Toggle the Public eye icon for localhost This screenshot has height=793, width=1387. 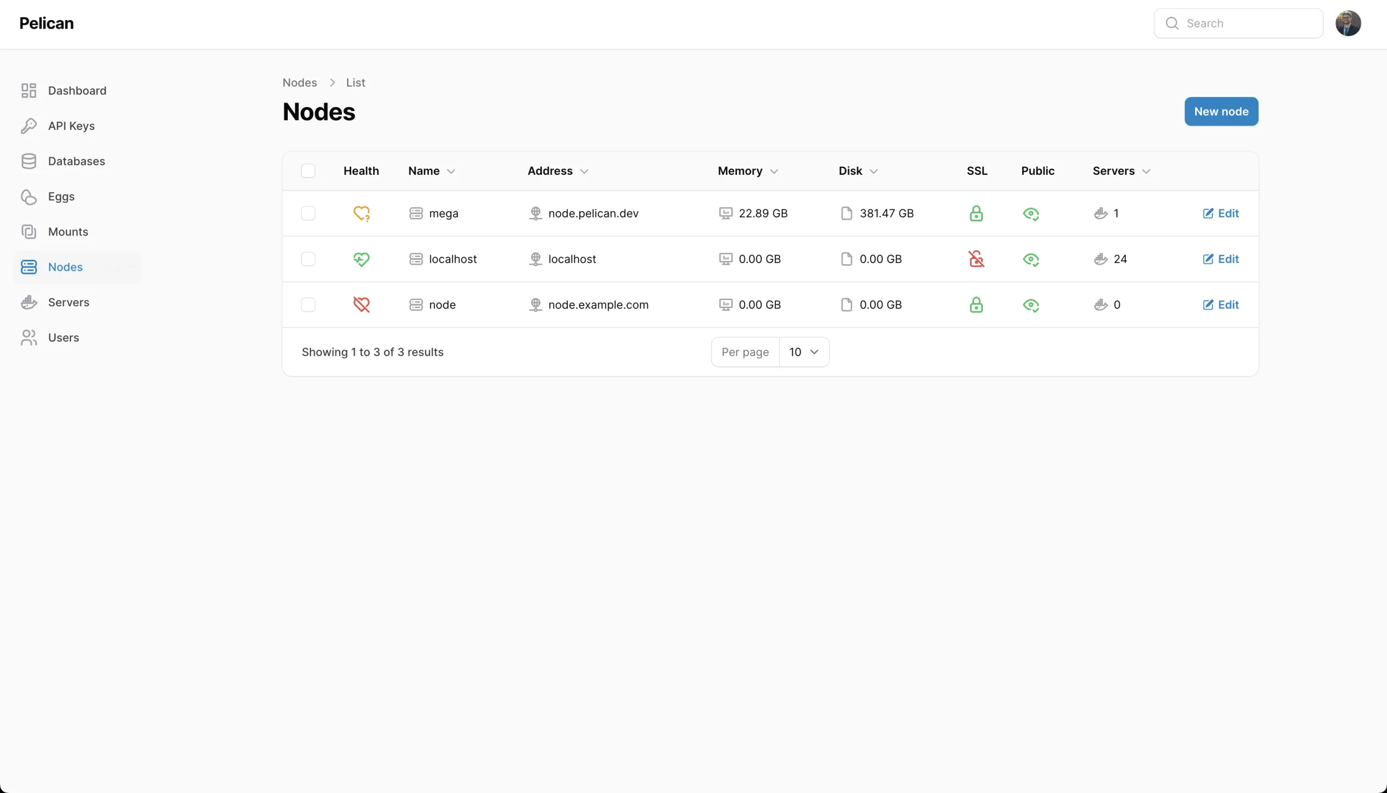(x=1030, y=259)
